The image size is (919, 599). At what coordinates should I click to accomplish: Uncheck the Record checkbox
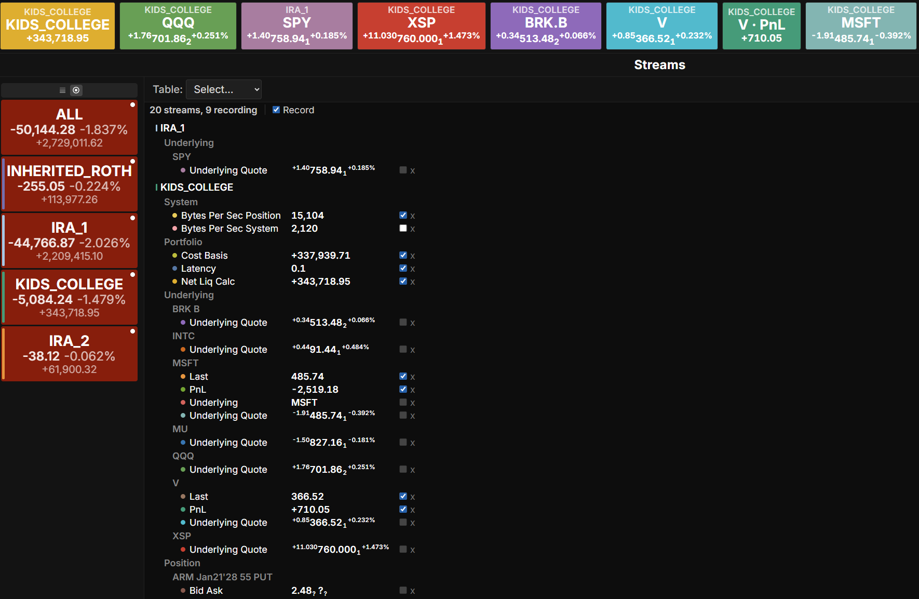(x=276, y=110)
